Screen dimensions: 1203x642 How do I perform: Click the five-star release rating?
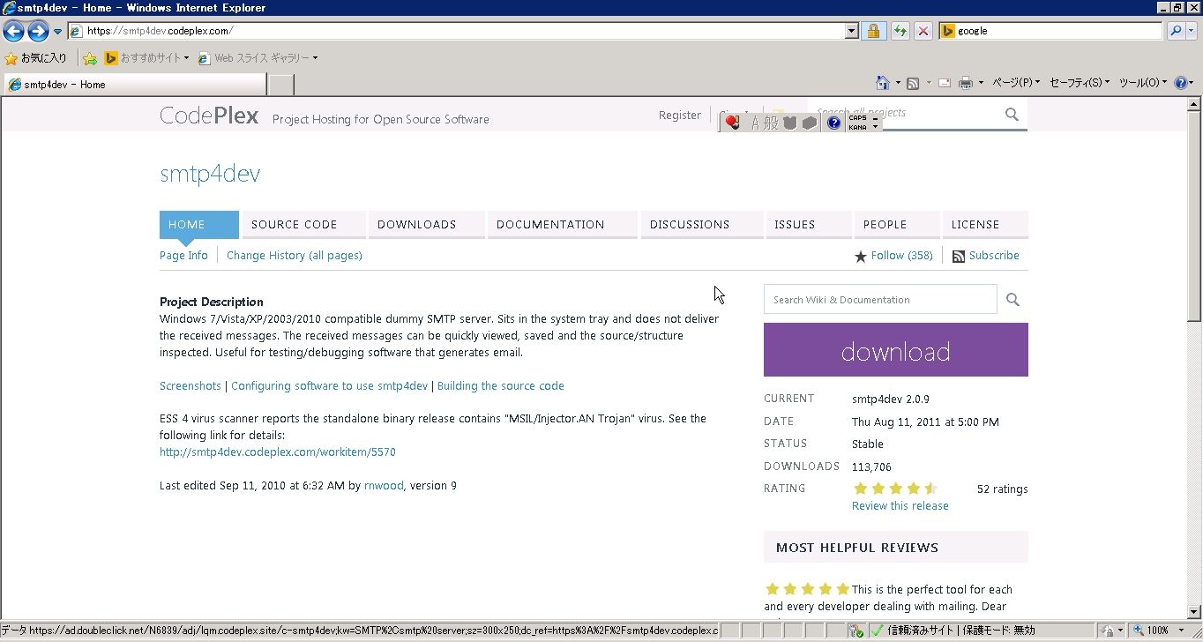click(894, 488)
